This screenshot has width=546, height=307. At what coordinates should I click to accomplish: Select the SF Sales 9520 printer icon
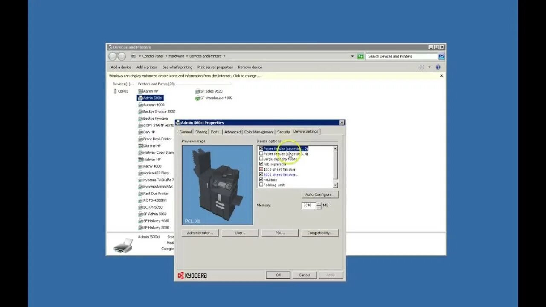pos(197,91)
